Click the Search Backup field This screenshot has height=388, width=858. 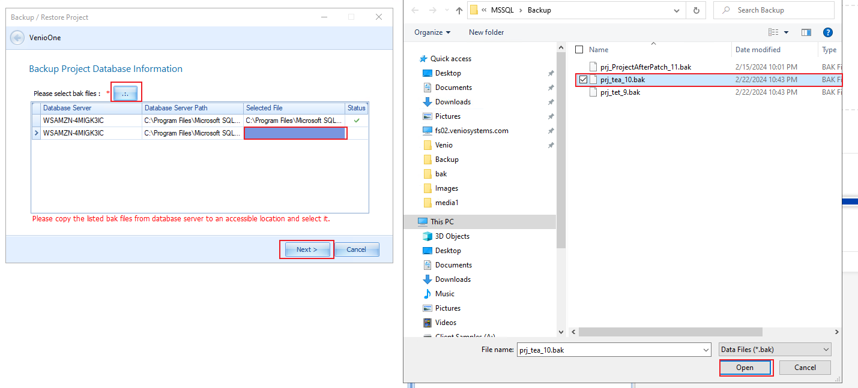774,10
